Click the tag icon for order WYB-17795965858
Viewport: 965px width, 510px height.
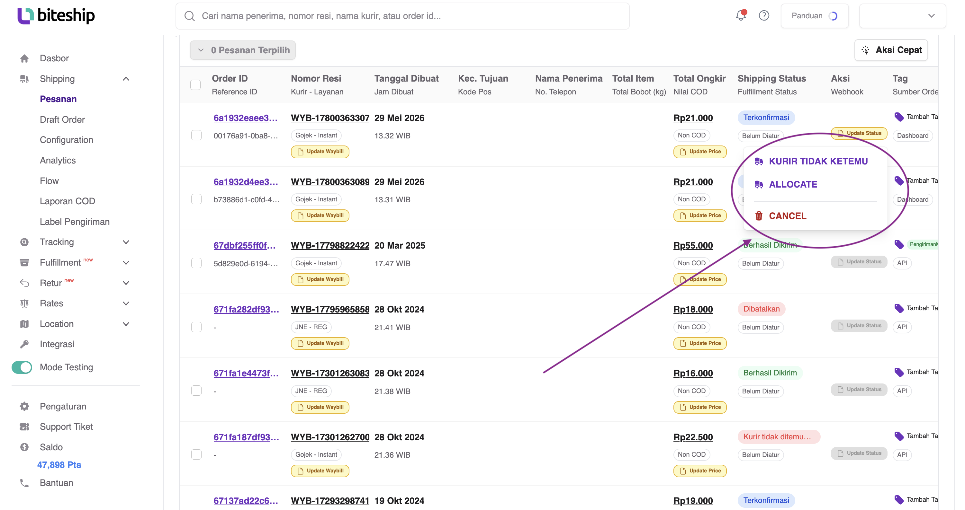(899, 308)
